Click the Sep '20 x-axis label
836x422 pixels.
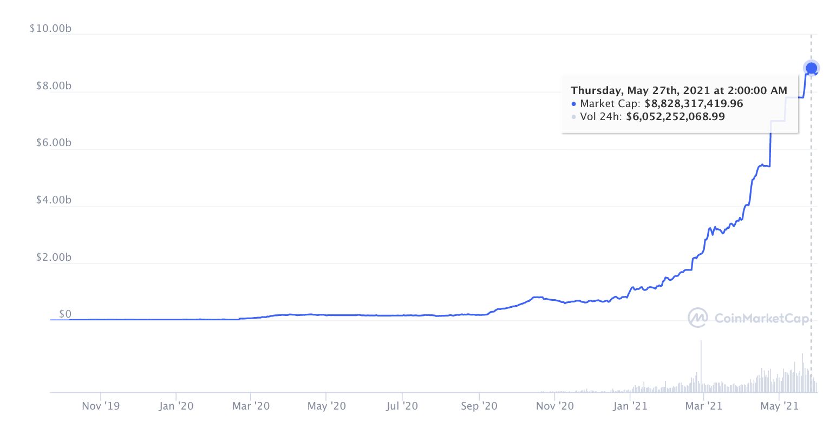[x=479, y=405]
